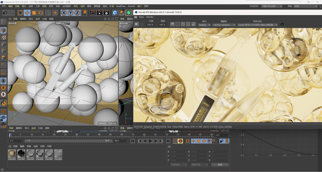Toggle the X axis lock
The image size is (322, 172).
tap(64, 13)
